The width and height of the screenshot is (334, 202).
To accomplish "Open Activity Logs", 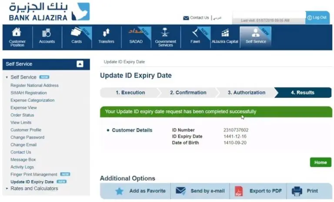I will (22, 167).
